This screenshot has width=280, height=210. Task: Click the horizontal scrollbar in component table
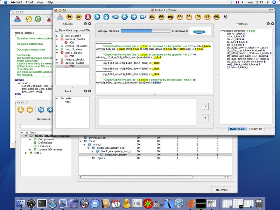pyautogui.click(x=136, y=177)
